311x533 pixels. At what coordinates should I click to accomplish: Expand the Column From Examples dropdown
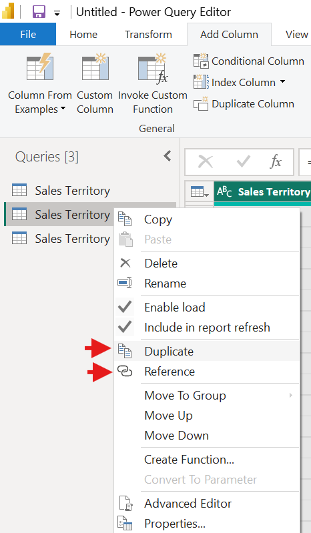click(x=63, y=109)
